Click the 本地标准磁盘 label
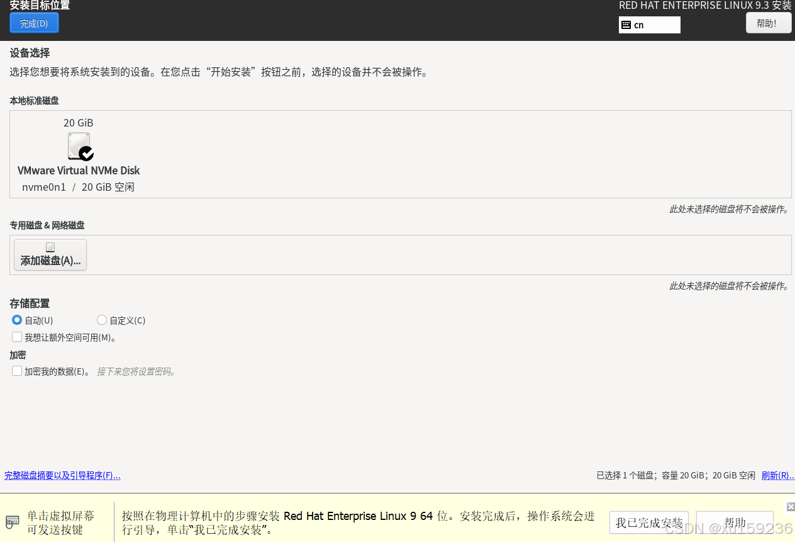 [x=34, y=101]
